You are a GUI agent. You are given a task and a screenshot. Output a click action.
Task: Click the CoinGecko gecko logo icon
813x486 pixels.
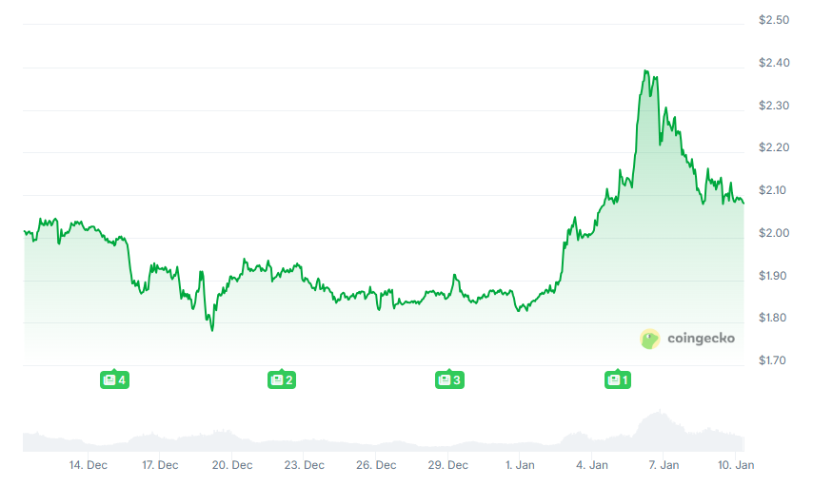tap(650, 339)
